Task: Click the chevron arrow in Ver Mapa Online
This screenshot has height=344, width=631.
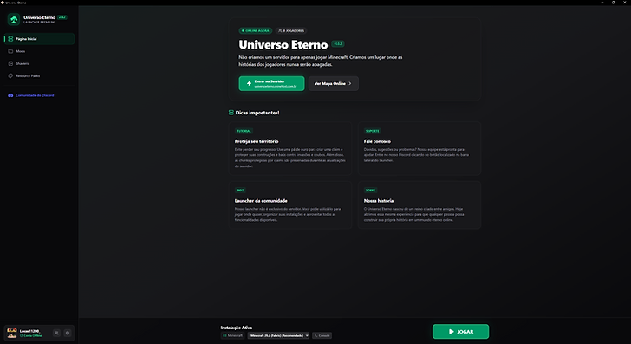Action: (350, 83)
